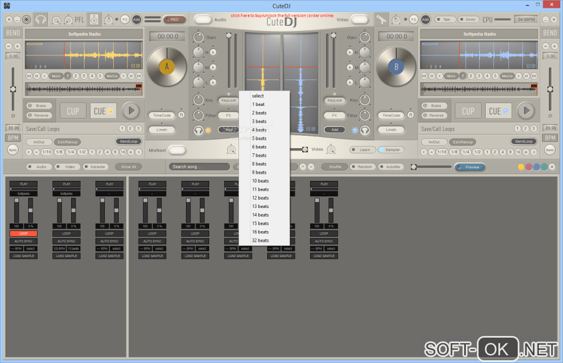Click turntable platter B
The image size is (563, 363).
[x=396, y=67]
